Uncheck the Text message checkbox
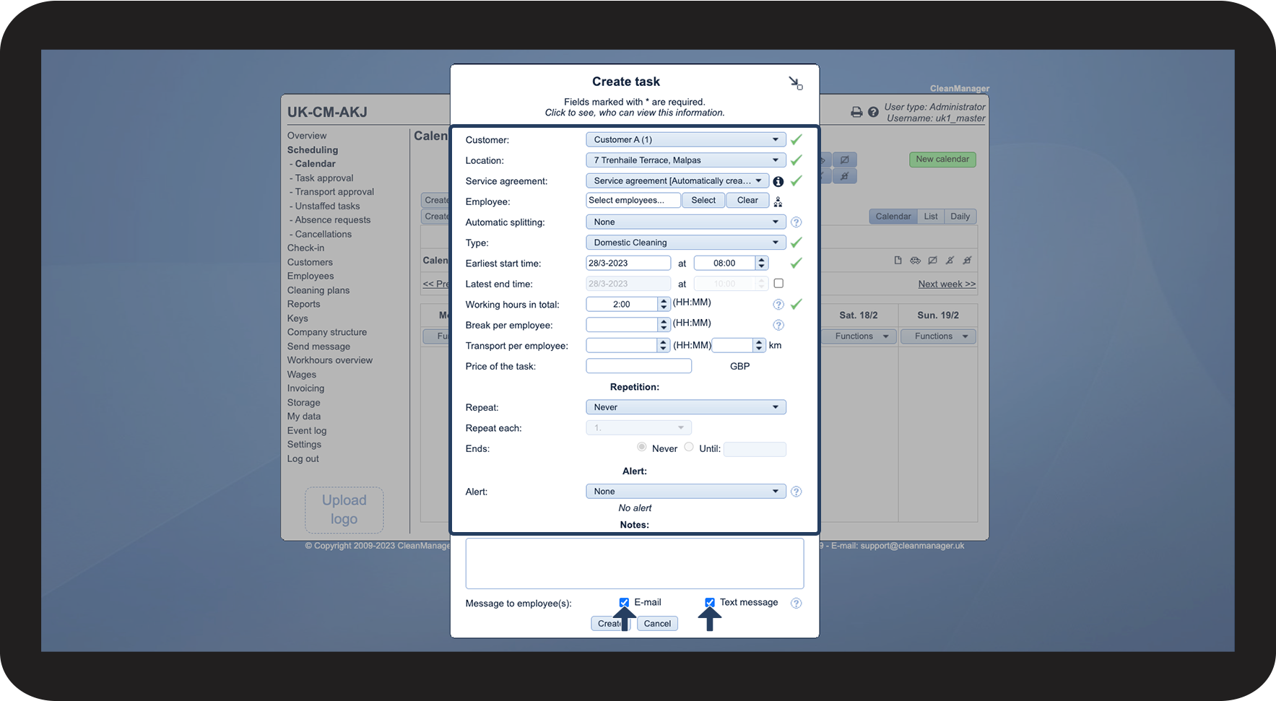Screen dimensions: 1276x701 tap(710, 602)
